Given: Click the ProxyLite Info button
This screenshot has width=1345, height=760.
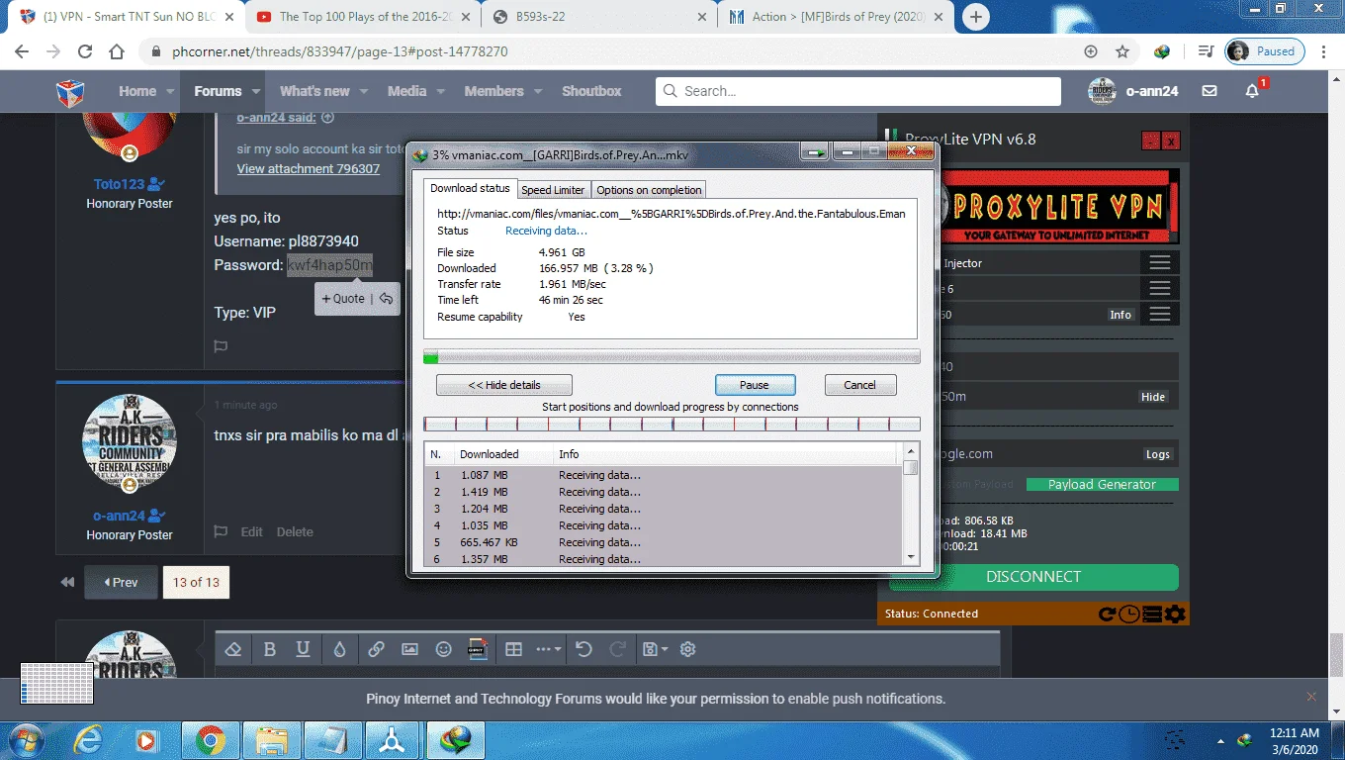Looking at the screenshot, I should click(1121, 315).
